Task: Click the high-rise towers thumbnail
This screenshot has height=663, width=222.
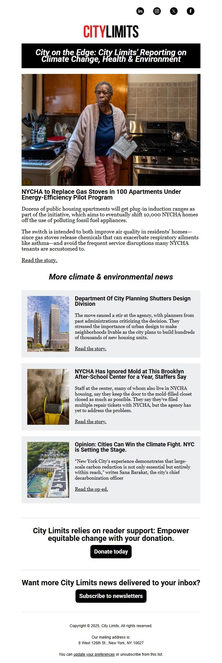Action: (48, 324)
